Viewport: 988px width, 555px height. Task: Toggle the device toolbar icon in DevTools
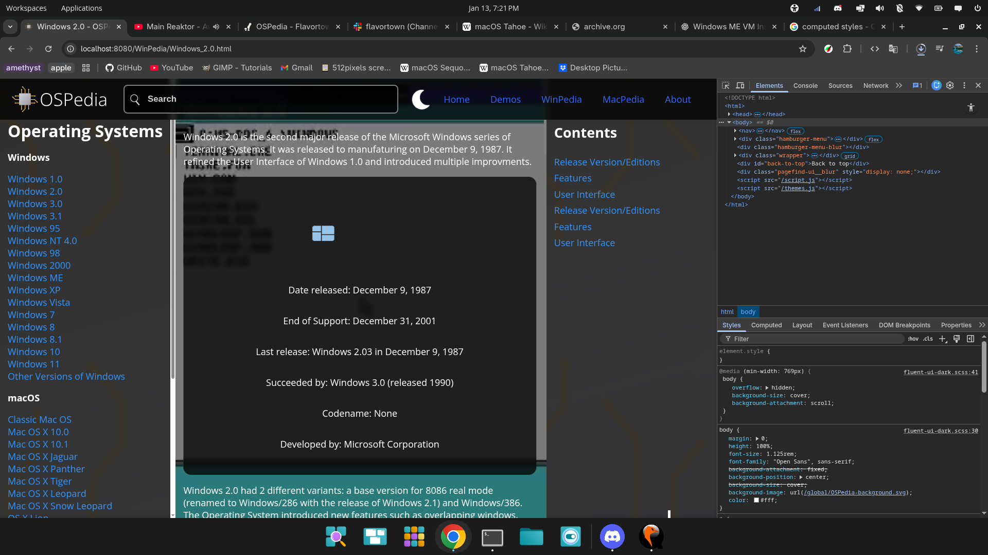[x=740, y=86]
